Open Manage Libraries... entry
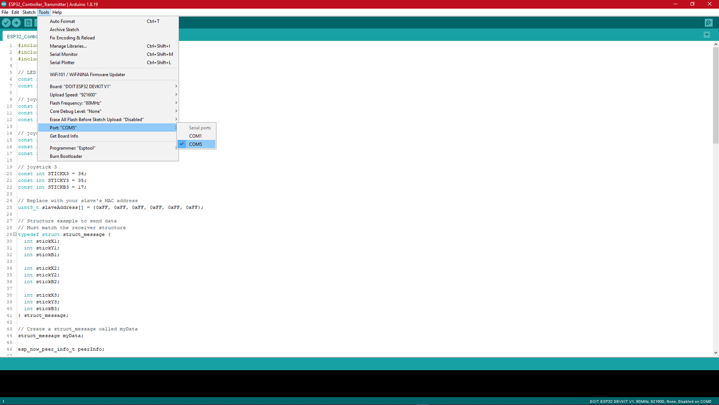The height and width of the screenshot is (405, 719). point(108,46)
